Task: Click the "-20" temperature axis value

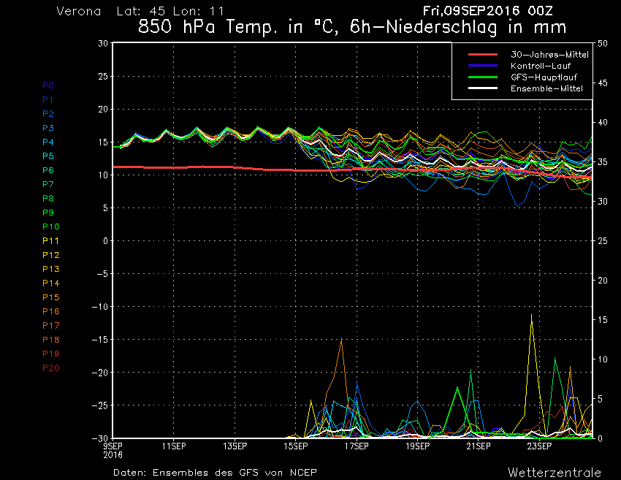Action: pyautogui.click(x=100, y=373)
